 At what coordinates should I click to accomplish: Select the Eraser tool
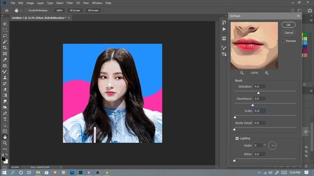5,89
